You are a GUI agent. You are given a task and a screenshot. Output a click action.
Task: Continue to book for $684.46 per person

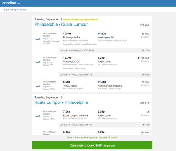(92, 145)
